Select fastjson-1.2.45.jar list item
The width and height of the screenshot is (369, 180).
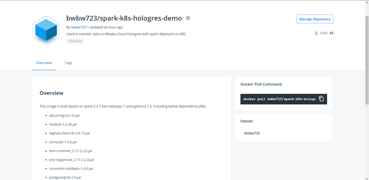tap(63, 124)
